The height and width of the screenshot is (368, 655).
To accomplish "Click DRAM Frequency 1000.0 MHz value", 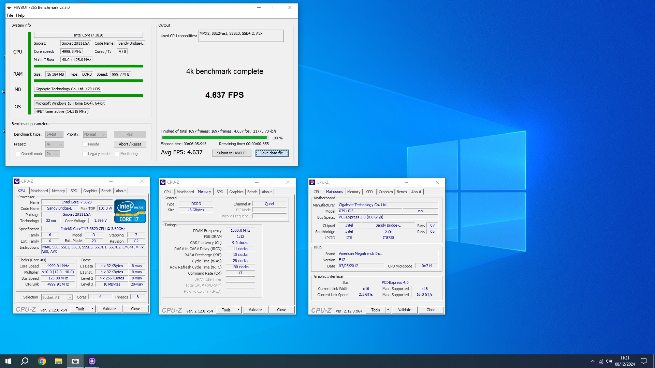I will (240, 231).
